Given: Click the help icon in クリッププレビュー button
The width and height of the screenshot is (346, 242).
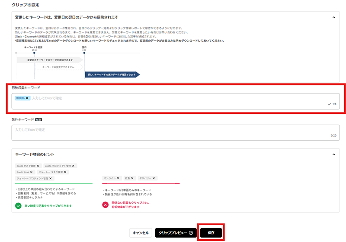Looking at the screenshot, I should 191,233.
